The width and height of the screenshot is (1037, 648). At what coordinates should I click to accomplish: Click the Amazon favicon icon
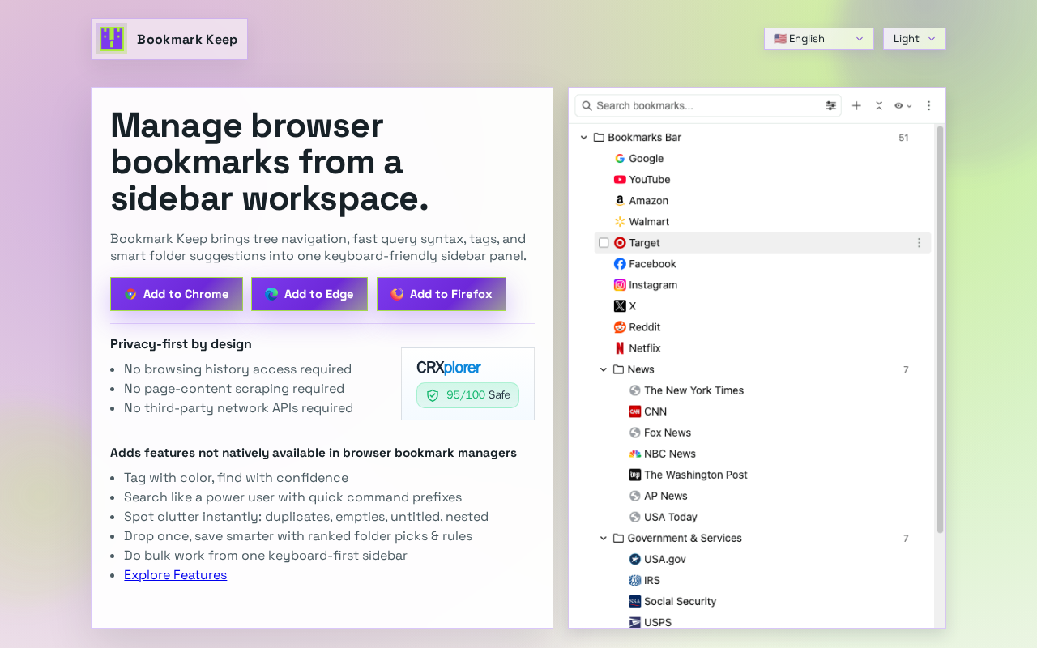point(620,201)
